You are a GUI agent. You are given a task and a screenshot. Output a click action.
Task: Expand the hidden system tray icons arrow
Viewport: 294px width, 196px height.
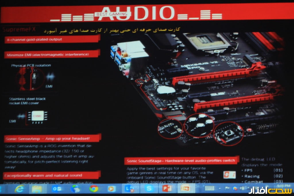pyautogui.click(x=220, y=189)
